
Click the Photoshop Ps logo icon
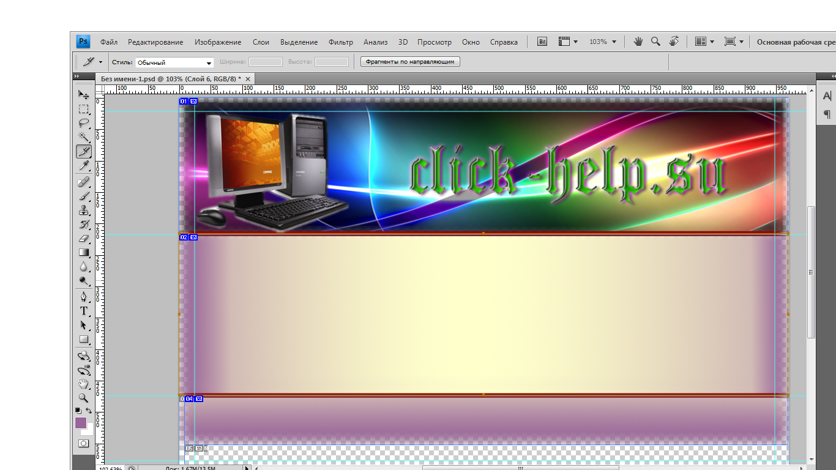(83, 42)
